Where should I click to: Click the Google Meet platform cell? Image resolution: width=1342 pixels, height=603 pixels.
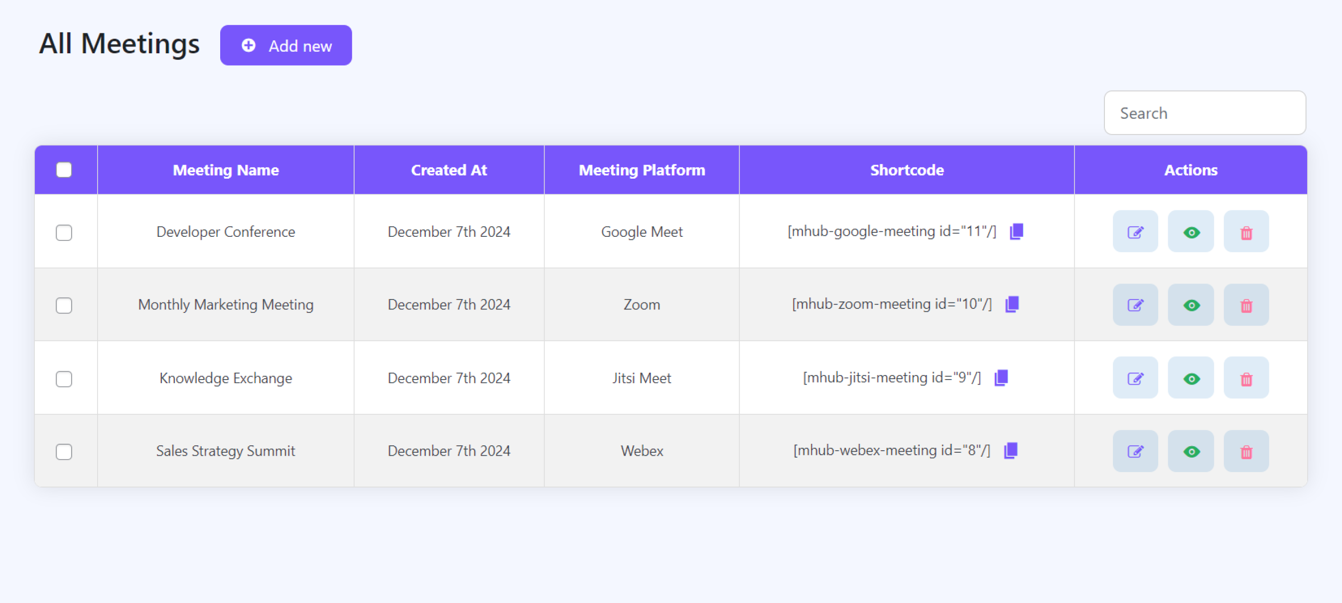pos(642,231)
